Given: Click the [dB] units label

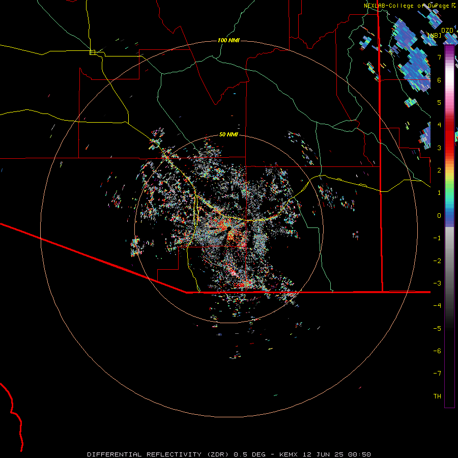Looking at the screenshot, I should [x=435, y=35].
